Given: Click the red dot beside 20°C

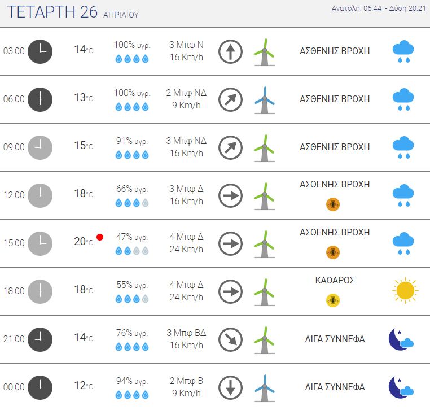Looking at the screenshot, I should pos(100,237).
